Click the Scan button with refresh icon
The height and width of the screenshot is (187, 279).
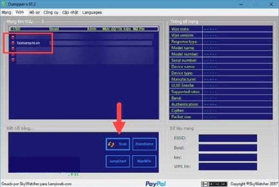(x=118, y=144)
